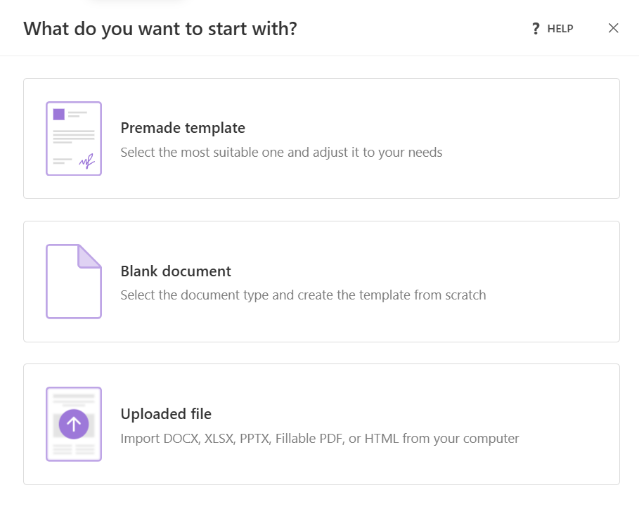Screen dimensions: 639x528
Task: Select the Blank document option
Action: (x=321, y=281)
